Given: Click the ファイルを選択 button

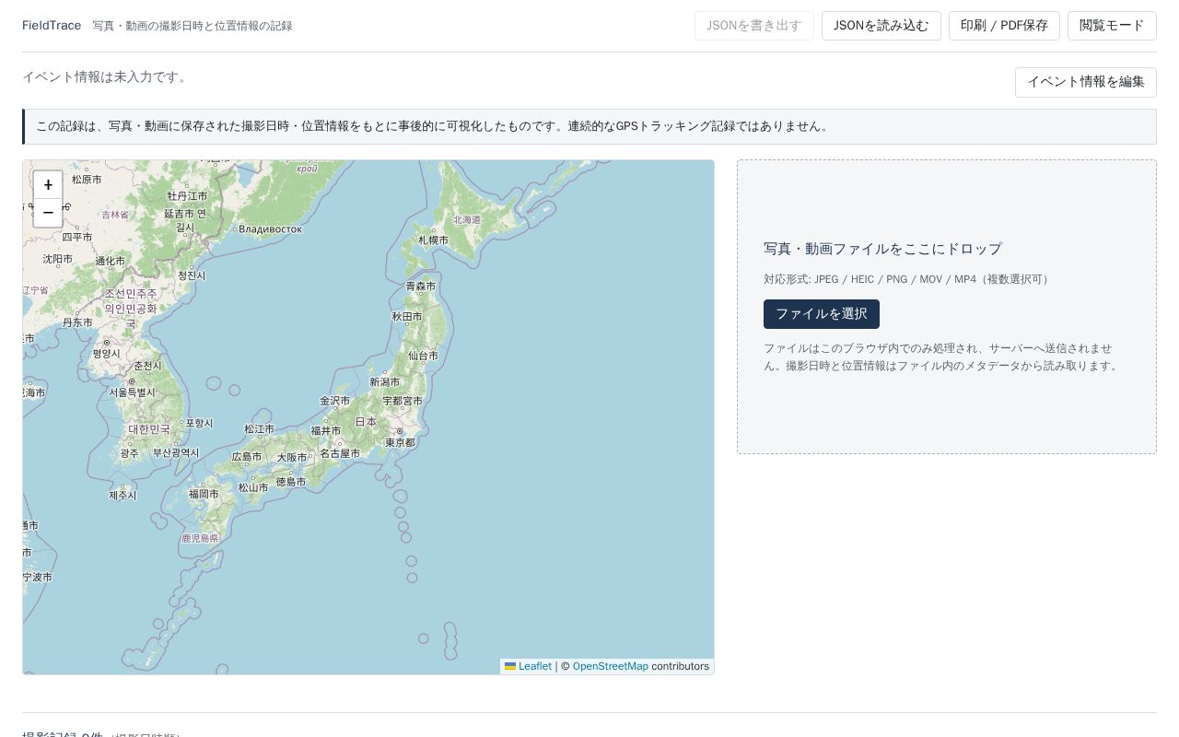Looking at the screenshot, I should [822, 314].
